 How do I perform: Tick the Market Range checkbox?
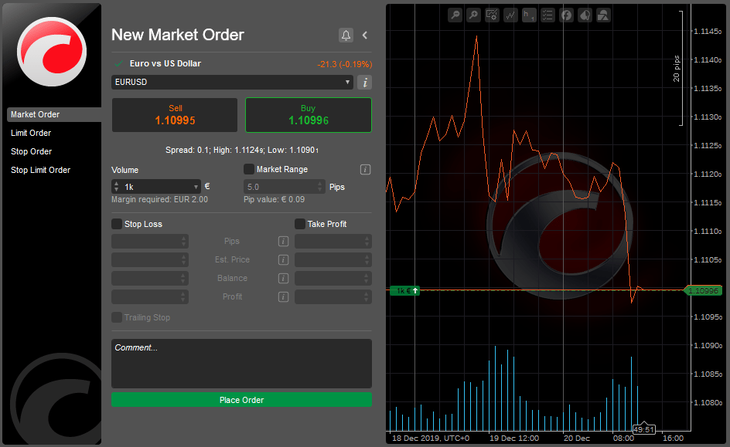pos(249,169)
